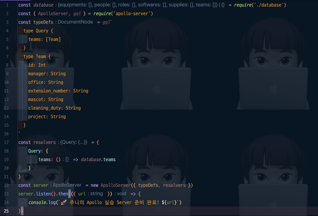Viewport: 318px width, 216px height.
Task: Click 'Query: {' on line 18
Action: (38, 151)
